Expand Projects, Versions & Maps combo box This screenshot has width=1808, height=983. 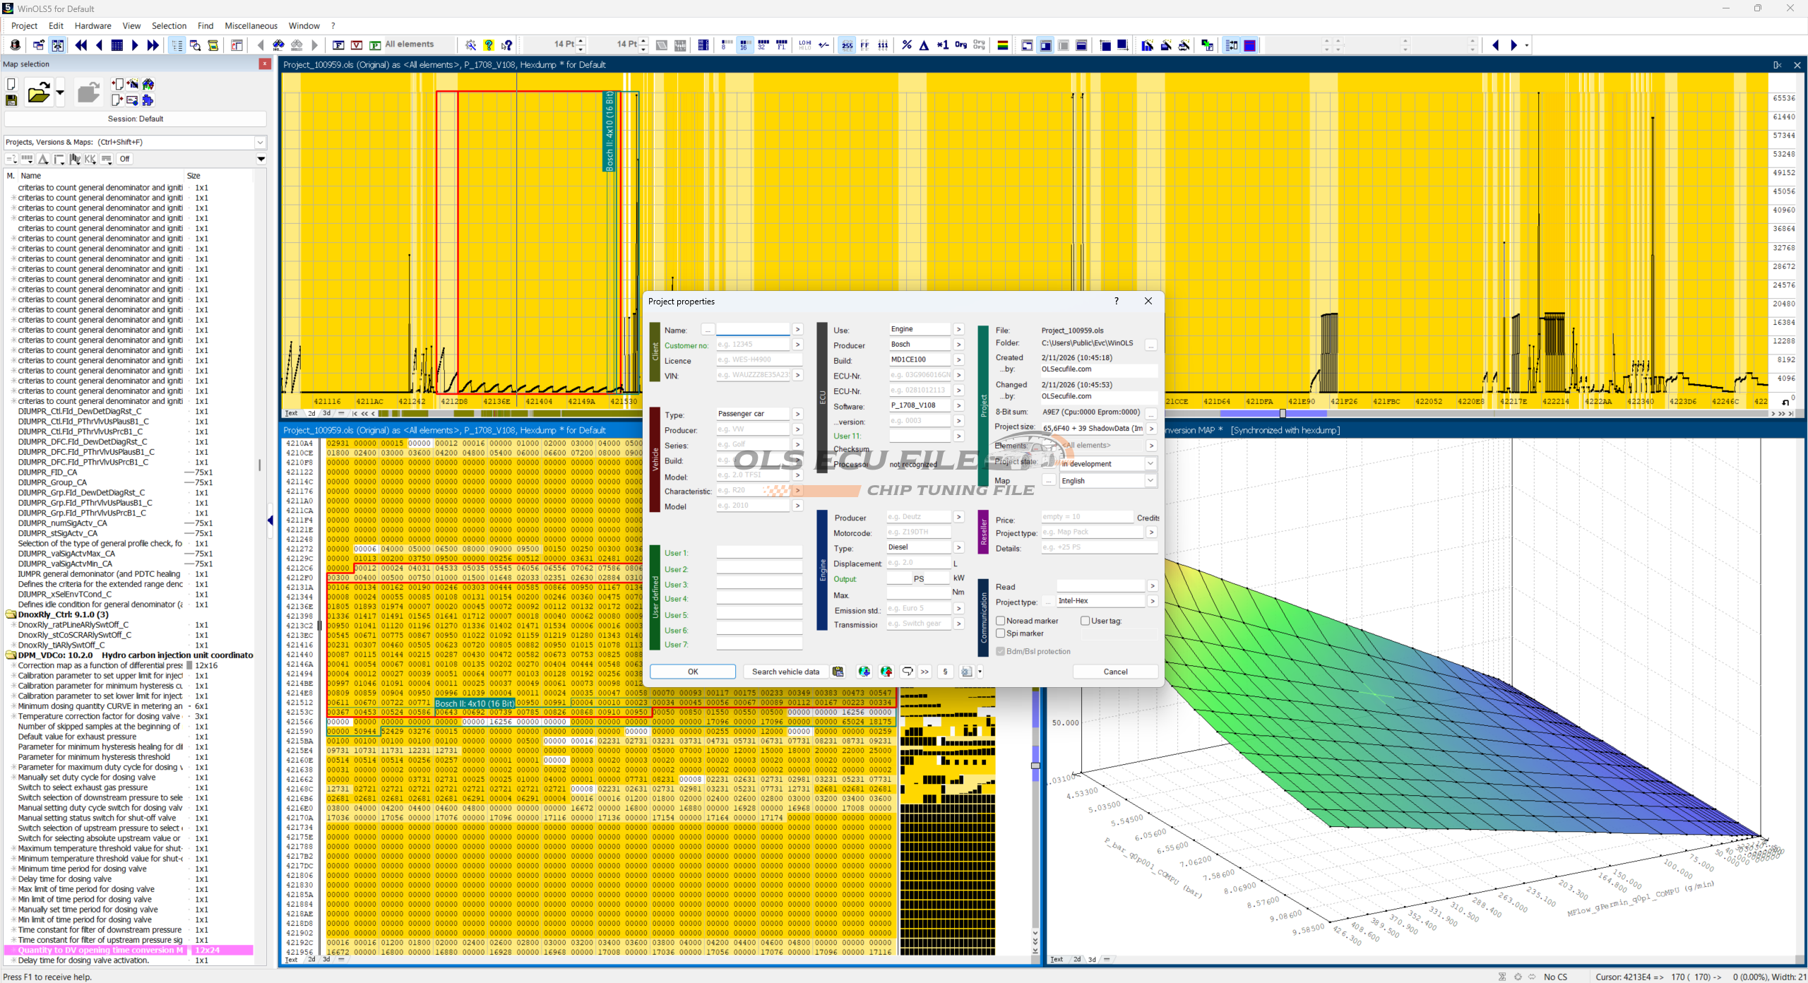(x=260, y=142)
